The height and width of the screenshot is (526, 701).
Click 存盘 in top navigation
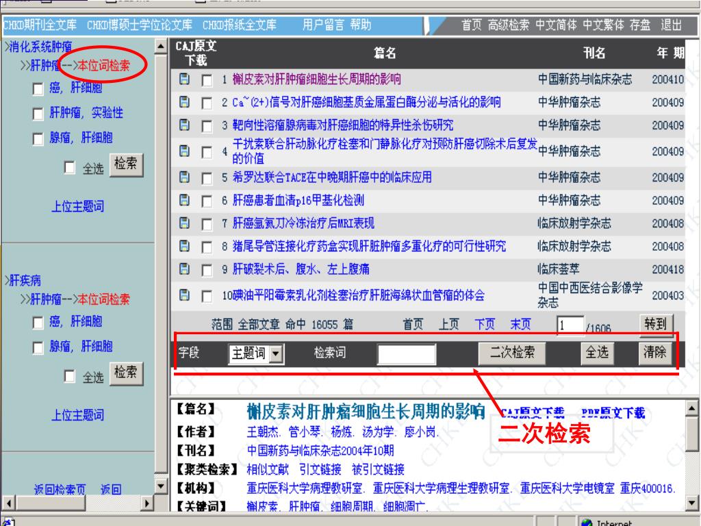pos(640,25)
